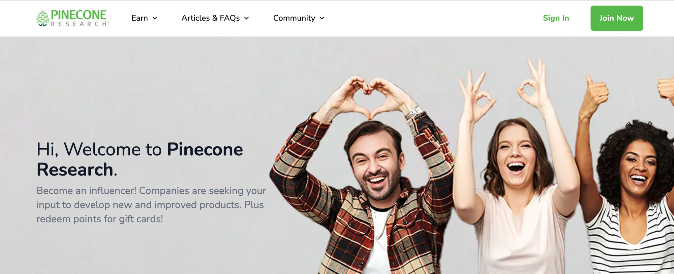Screen dimensions: 674x274
Task: Click the man's wristwatch
Action: coord(414,113)
